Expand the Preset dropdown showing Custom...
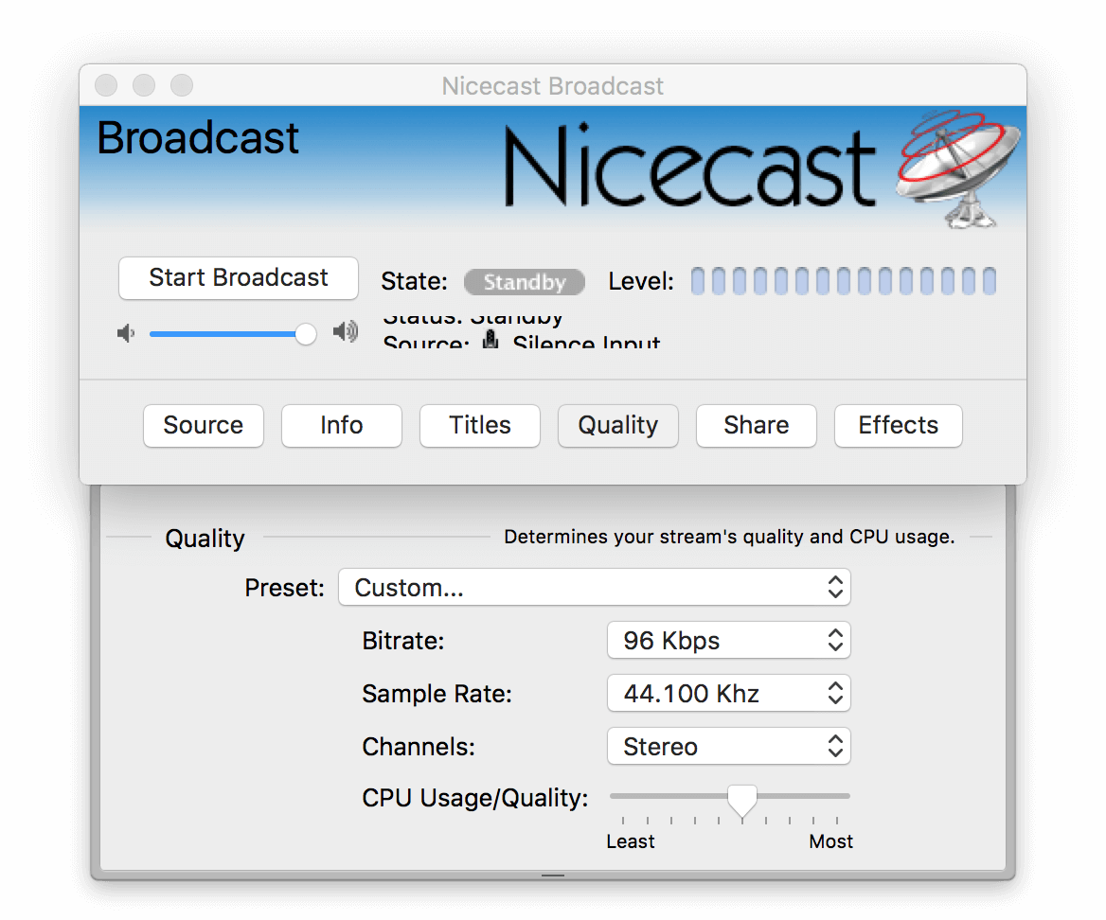The image size is (1106, 920). point(595,587)
